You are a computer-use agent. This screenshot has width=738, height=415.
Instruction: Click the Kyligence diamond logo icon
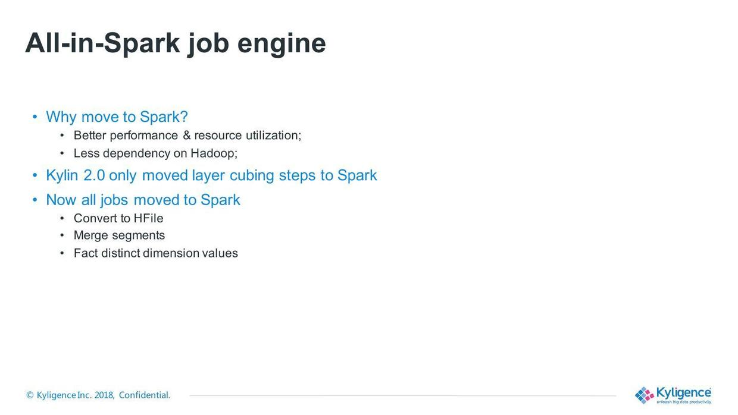point(644,395)
